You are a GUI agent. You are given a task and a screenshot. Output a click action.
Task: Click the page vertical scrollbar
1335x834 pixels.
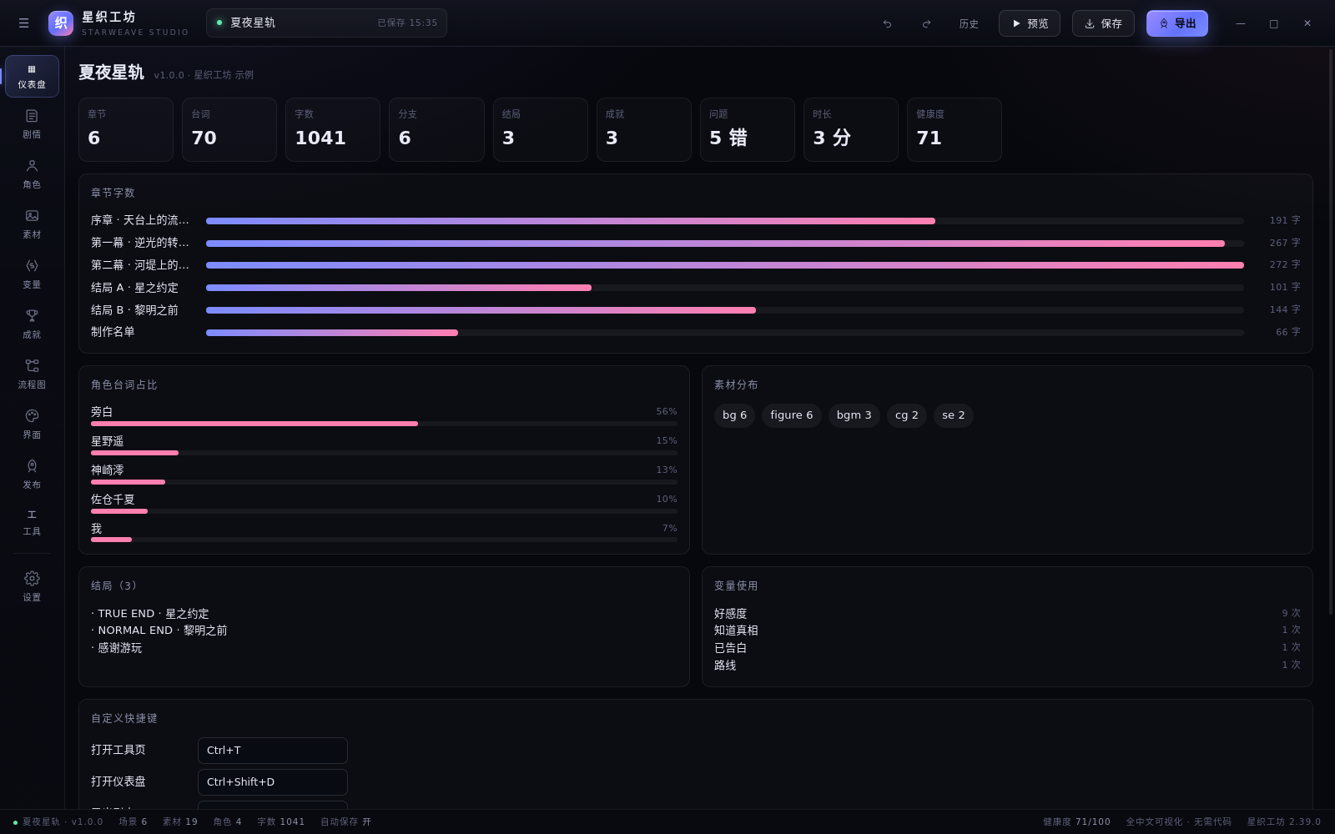point(1331,331)
